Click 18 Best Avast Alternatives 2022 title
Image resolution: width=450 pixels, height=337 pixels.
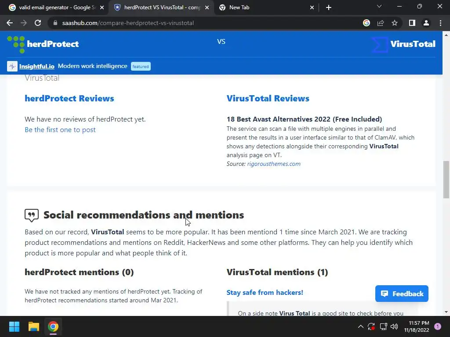(304, 119)
